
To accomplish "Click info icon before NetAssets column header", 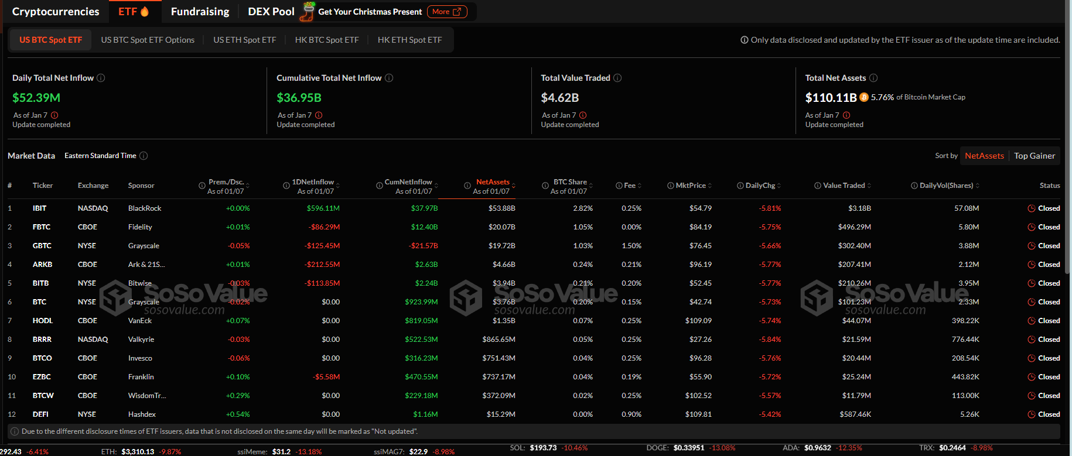I will (467, 186).
